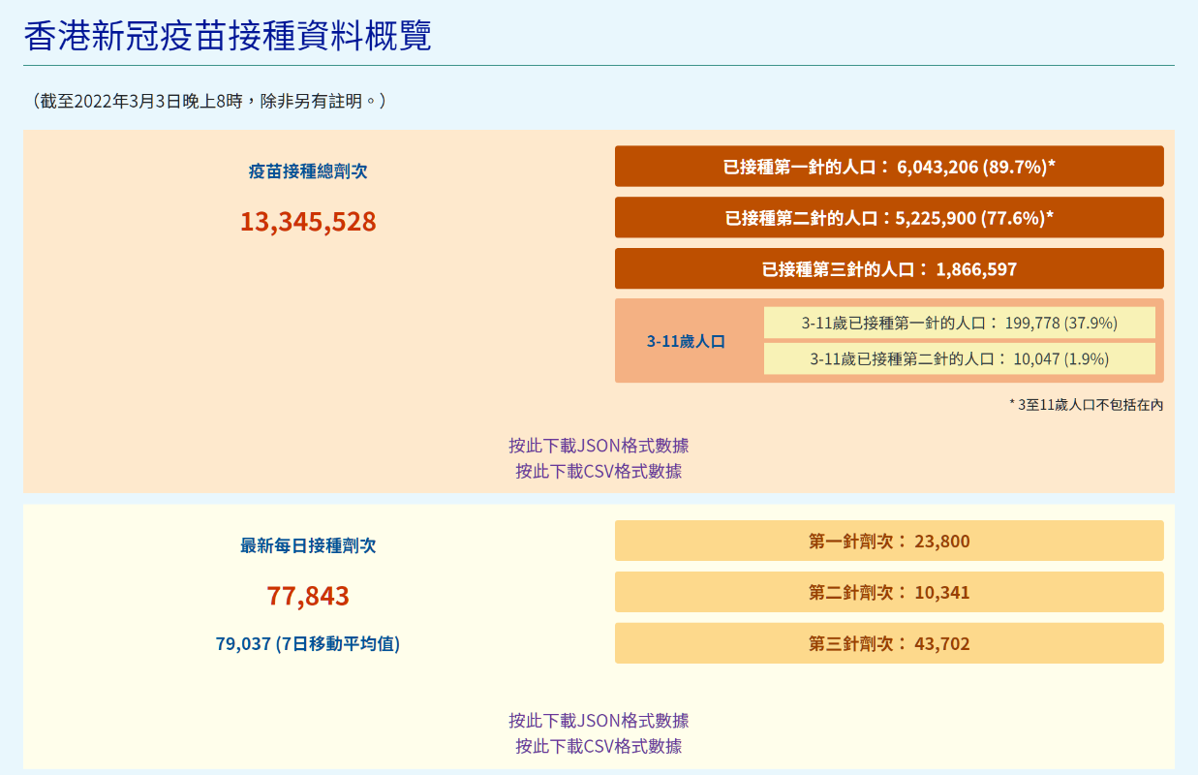Click the 截至2022年3月3日晚上8時 date note
This screenshot has height=775, width=1198.
point(209,101)
